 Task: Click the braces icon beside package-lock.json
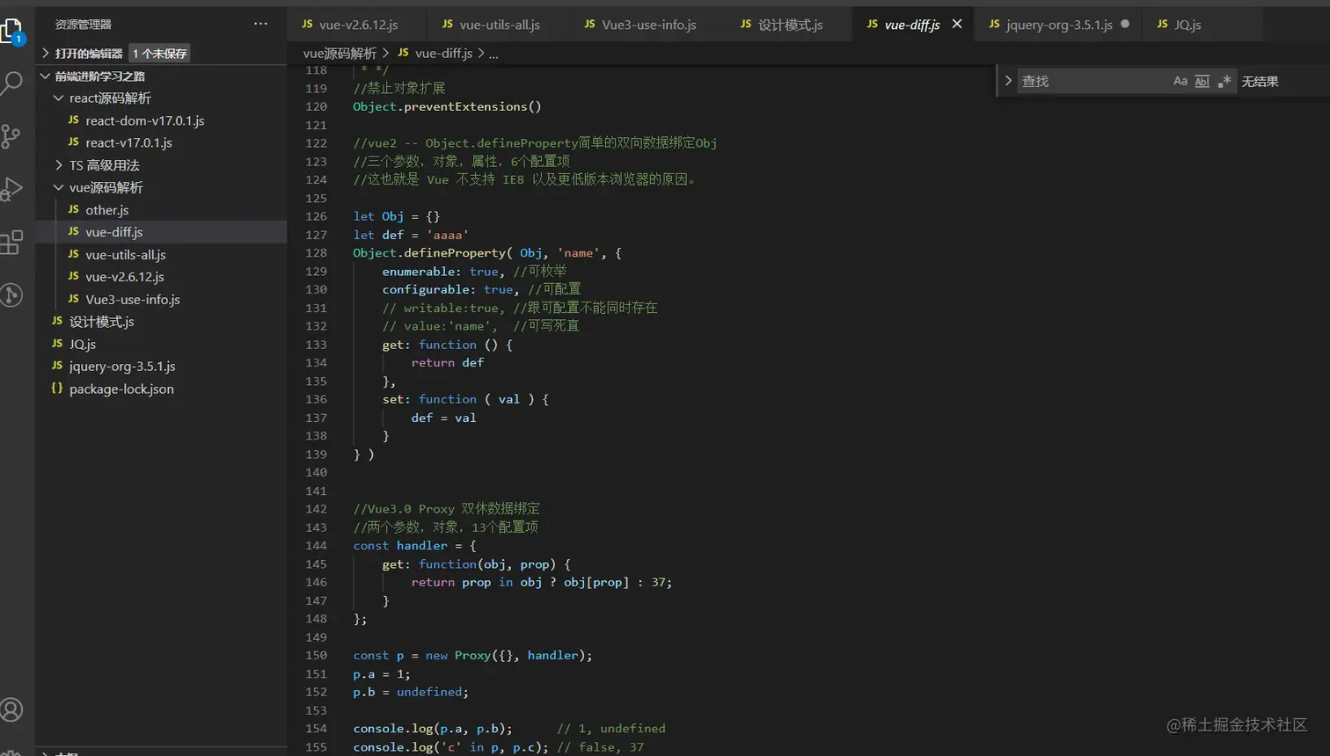[x=57, y=388]
